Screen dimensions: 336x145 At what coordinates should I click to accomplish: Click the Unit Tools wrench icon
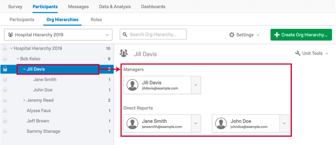(298, 53)
